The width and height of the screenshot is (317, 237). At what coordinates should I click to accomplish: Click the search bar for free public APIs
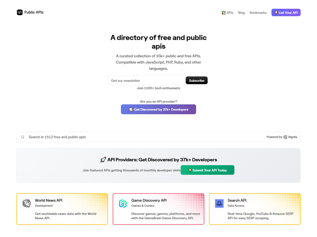coord(119,137)
